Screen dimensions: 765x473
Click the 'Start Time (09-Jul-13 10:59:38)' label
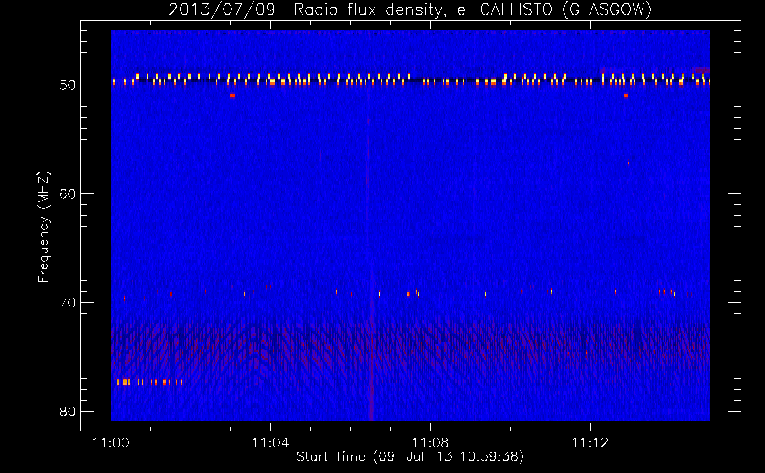[x=410, y=457]
